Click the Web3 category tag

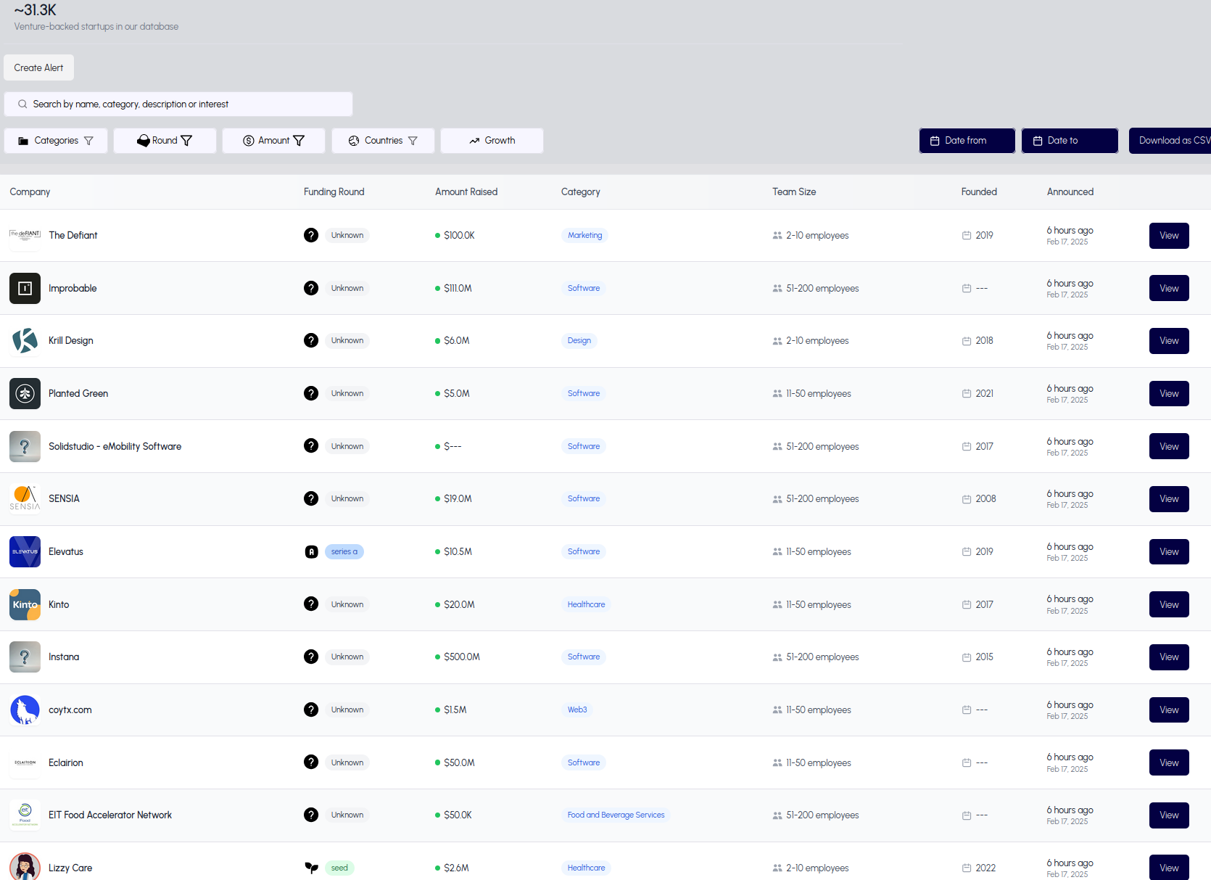[577, 710]
